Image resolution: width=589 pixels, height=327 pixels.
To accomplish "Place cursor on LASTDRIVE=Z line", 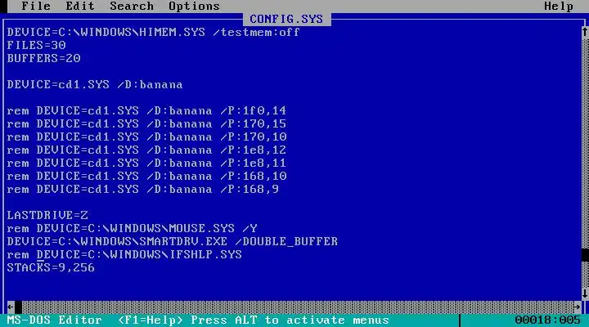I will 47,215.
